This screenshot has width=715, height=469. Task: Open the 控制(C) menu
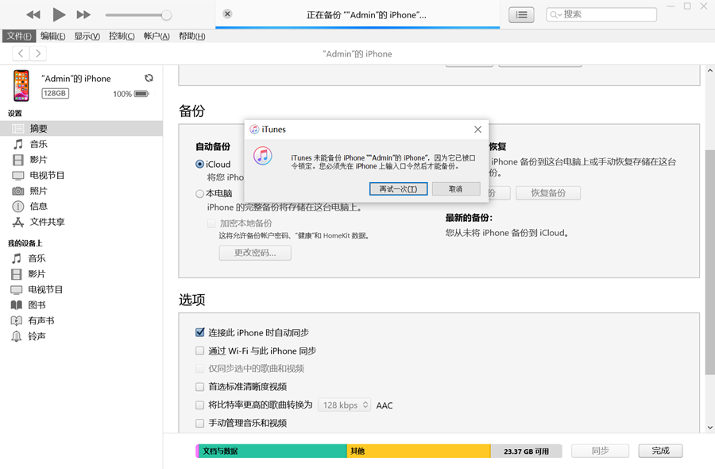[122, 36]
